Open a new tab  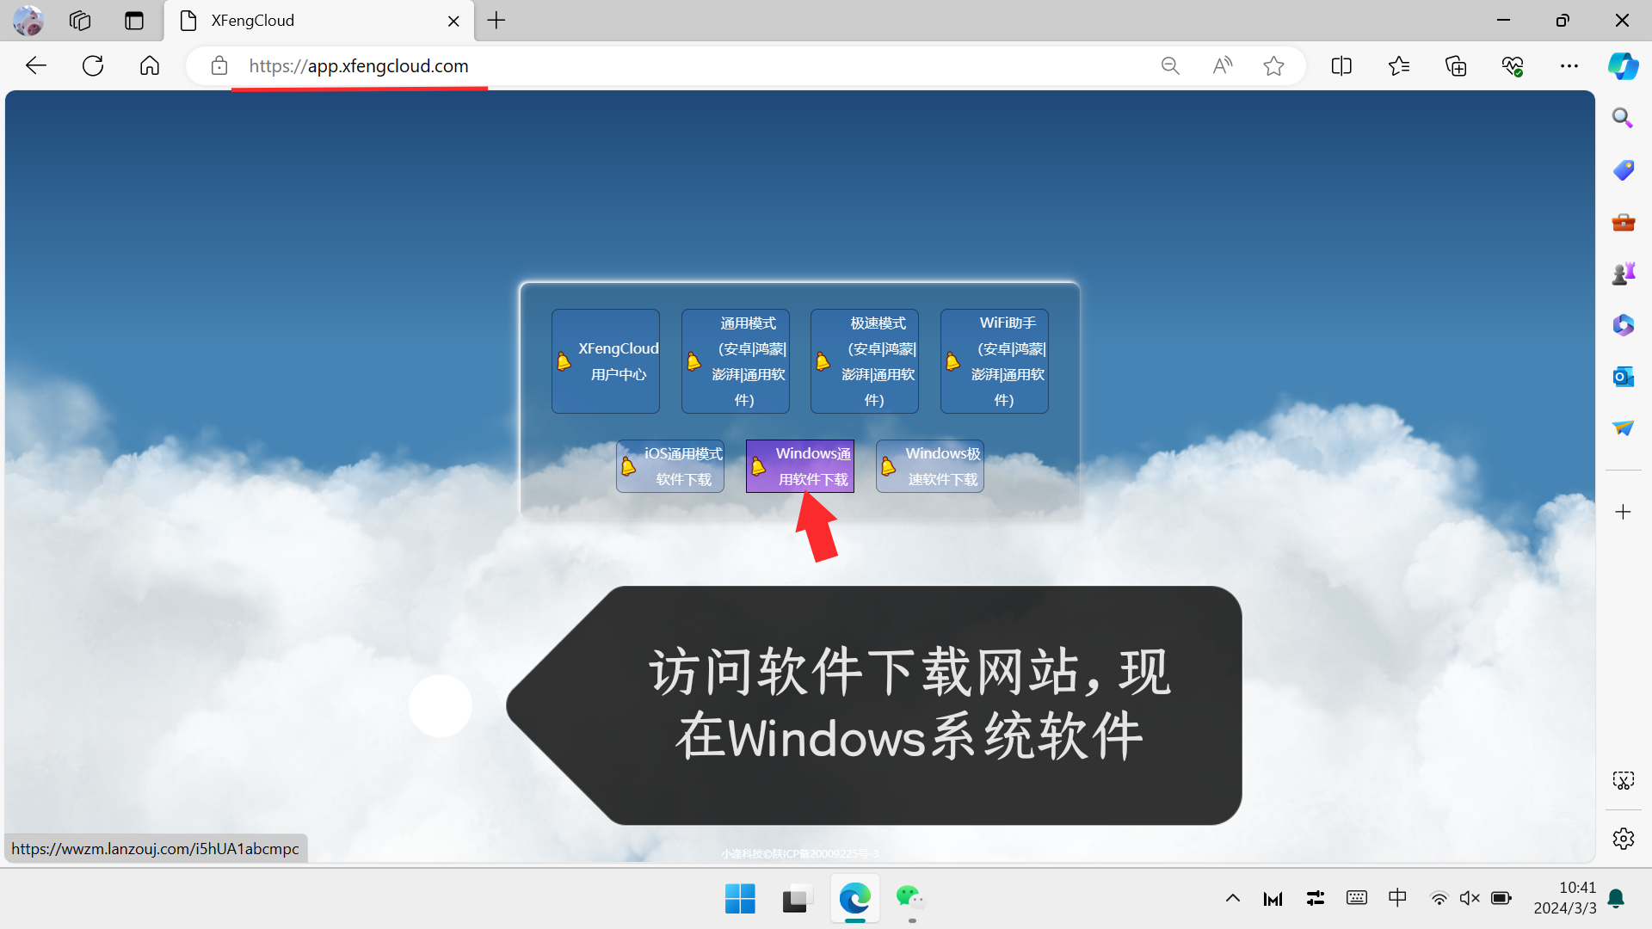pyautogui.click(x=496, y=21)
